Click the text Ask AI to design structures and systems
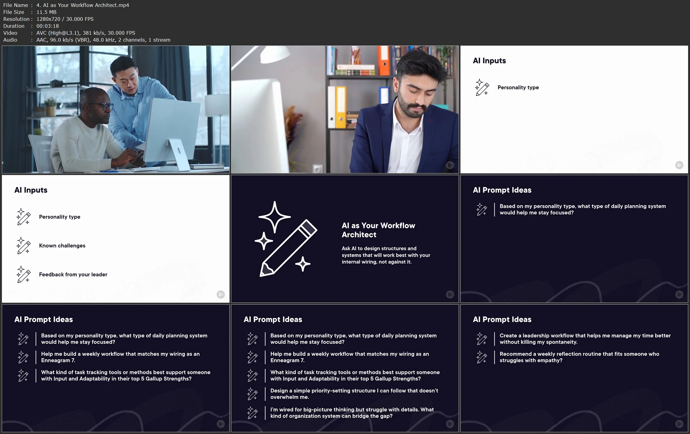690x434 pixels. pyautogui.click(x=386, y=255)
